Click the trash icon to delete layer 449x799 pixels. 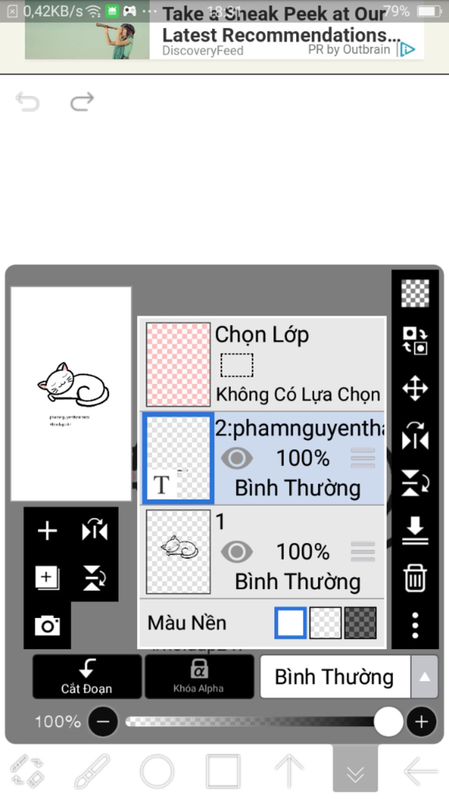click(x=415, y=578)
